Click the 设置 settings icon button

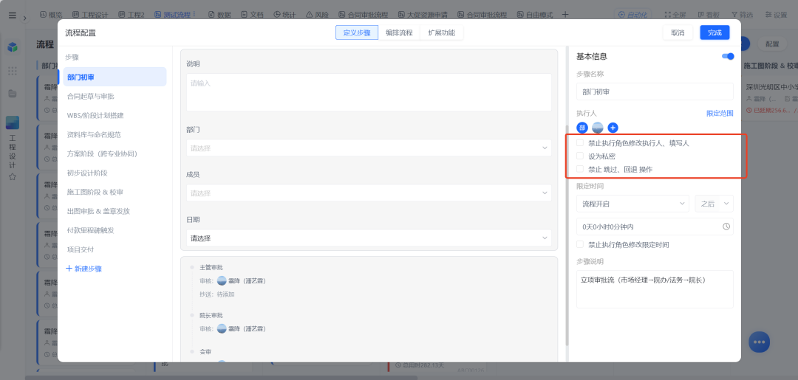(776, 15)
